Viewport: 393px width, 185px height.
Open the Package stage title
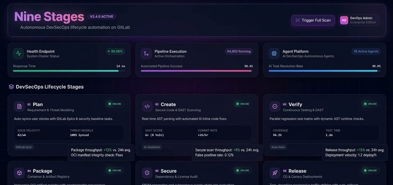42,171
